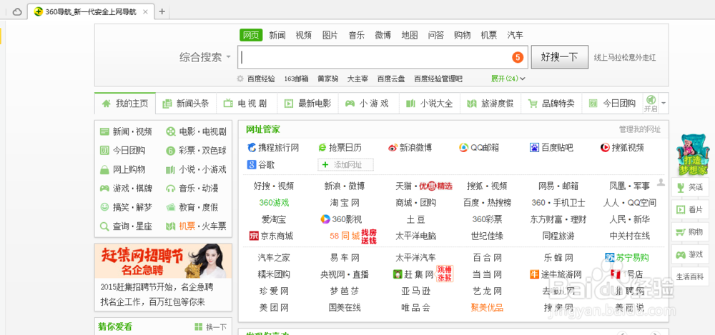
Task: Click the user silhouette icon beside 凤凰·军事
Action: [661, 182]
